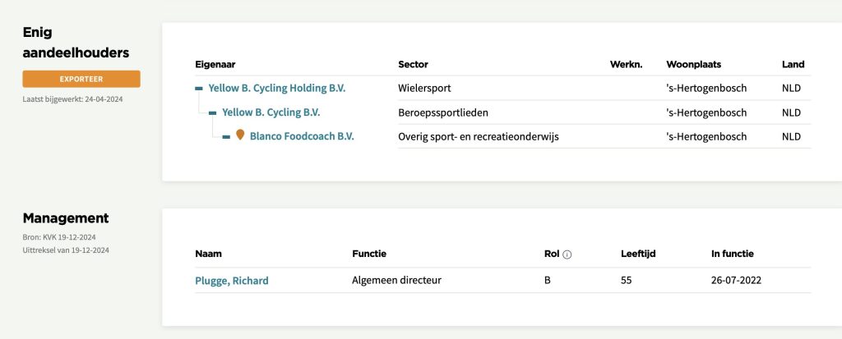Select the Wielersport sector cell

pyautogui.click(x=424, y=88)
